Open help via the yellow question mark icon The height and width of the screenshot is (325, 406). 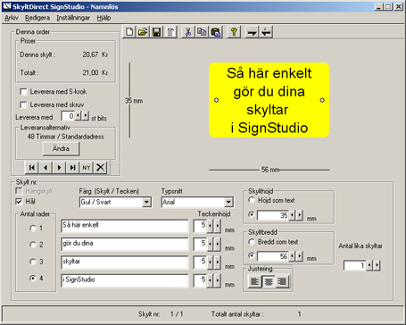coord(234,32)
